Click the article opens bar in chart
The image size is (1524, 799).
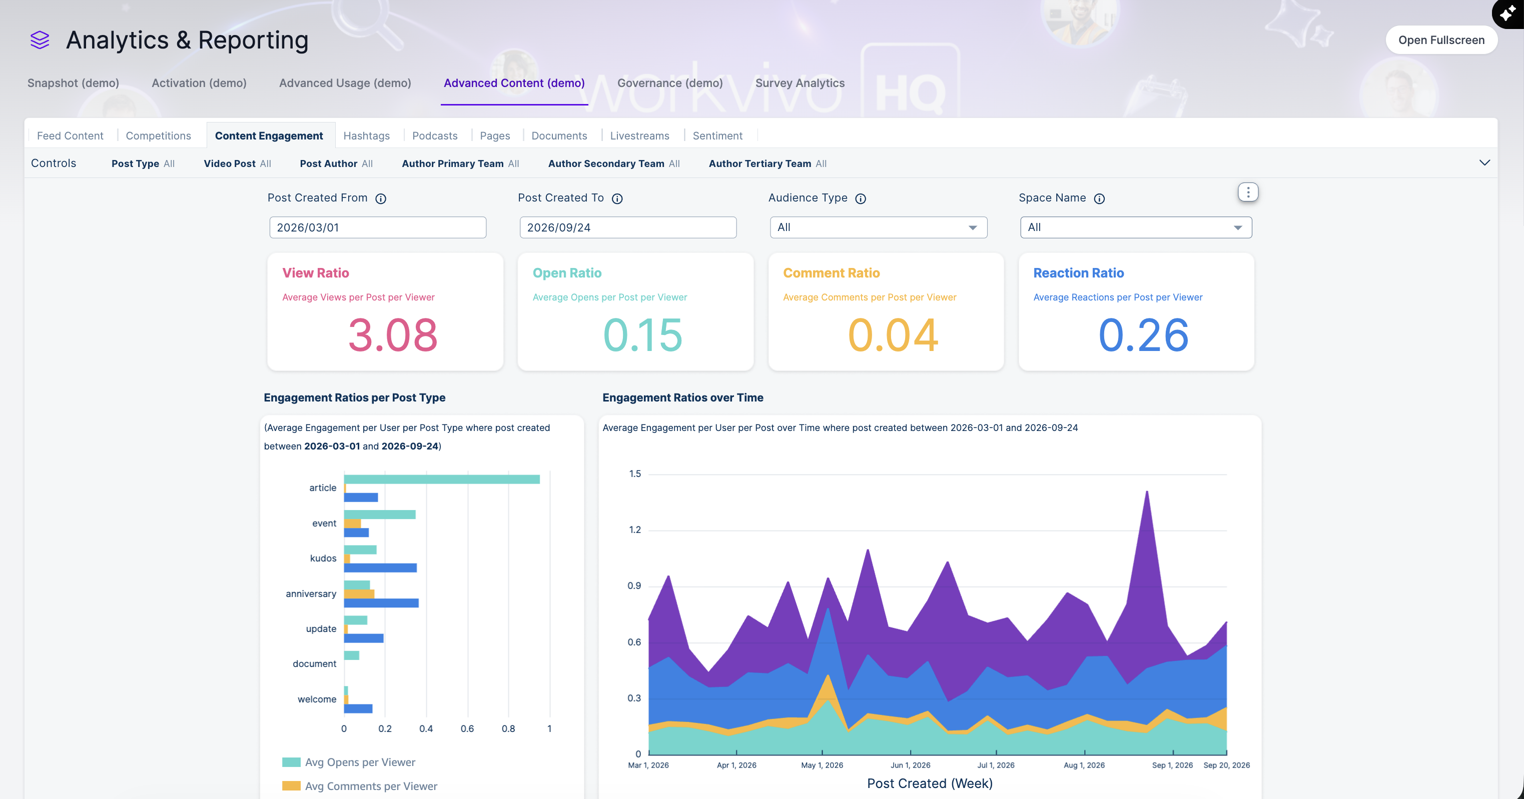tap(442, 479)
